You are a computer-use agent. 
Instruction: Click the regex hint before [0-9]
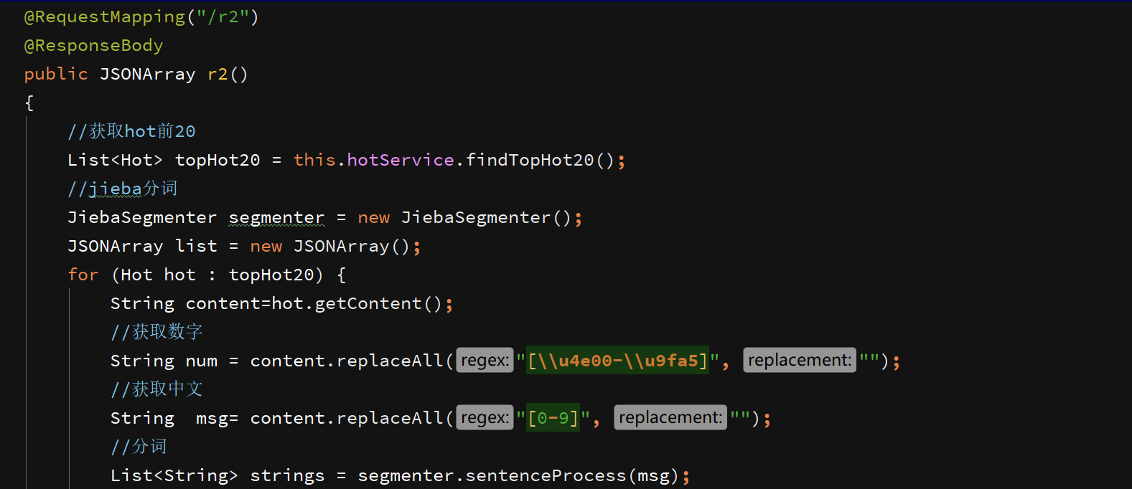pyautogui.click(x=485, y=417)
